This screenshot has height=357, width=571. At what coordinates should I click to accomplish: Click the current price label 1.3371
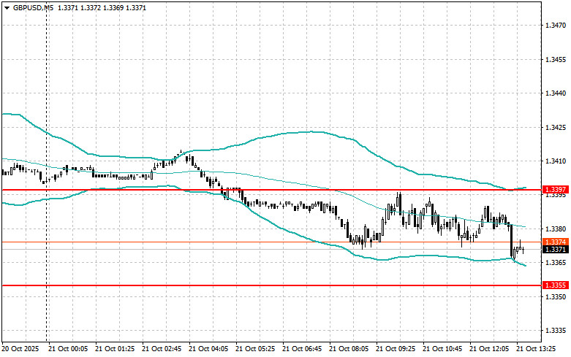556,250
